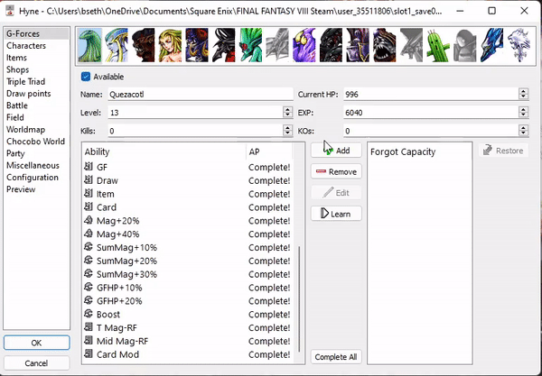
Task: Decrease Kills with the down arrow
Action: tap(287, 133)
